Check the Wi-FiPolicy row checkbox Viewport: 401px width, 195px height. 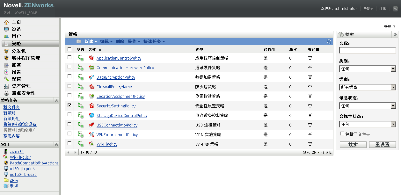point(69,143)
